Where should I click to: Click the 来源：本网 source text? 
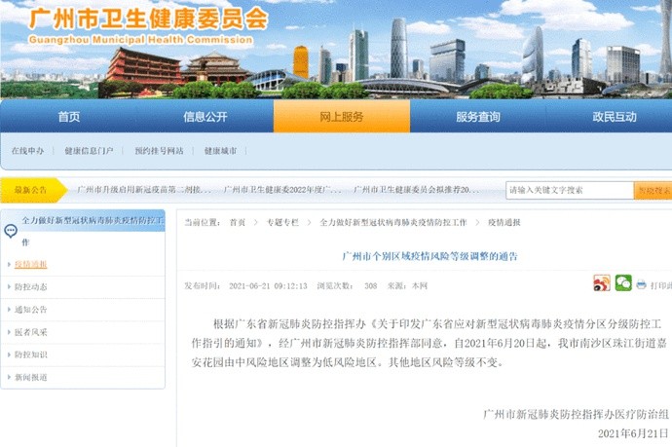point(407,286)
